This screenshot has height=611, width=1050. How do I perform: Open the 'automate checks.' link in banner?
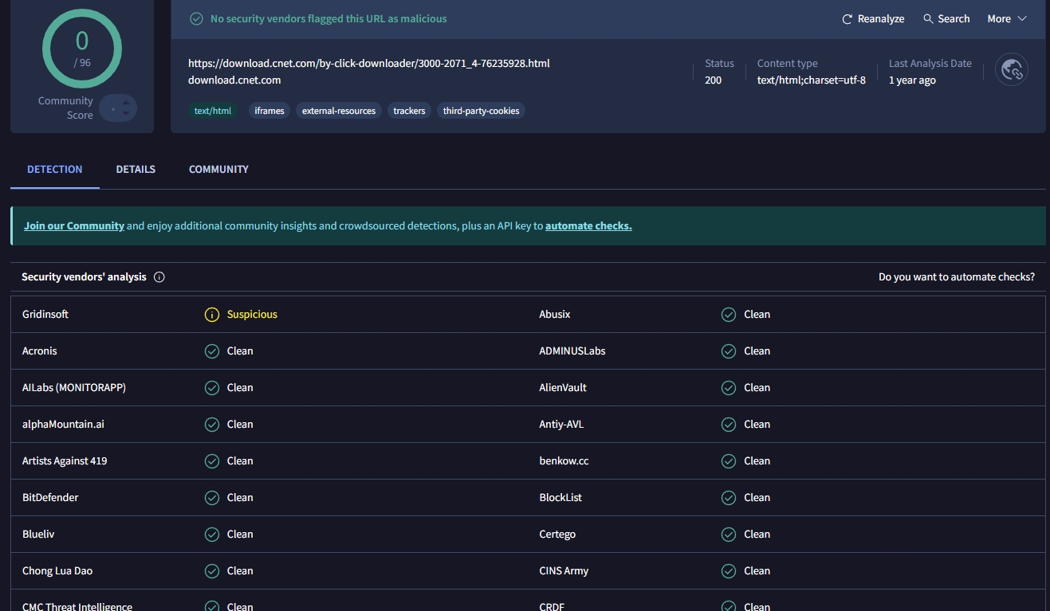click(588, 226)
